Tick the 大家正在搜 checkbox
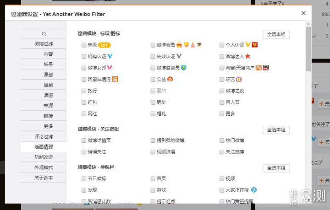The width and height of the screenshot is (330, 210). [222, 190]
